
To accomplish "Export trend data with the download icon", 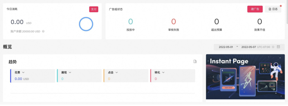I will pyautogui.click(x=195, y=62).
